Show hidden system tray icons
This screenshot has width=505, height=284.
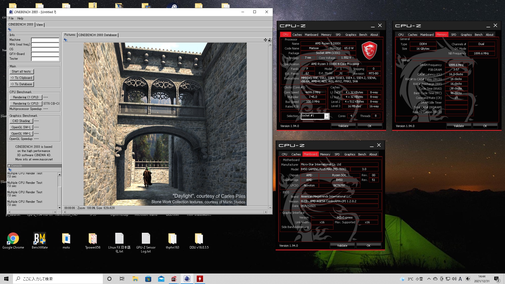pyautogui.click(x=429, y=279)
